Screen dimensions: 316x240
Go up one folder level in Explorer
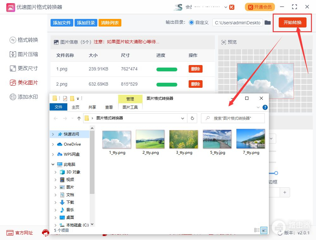point(79,118)
